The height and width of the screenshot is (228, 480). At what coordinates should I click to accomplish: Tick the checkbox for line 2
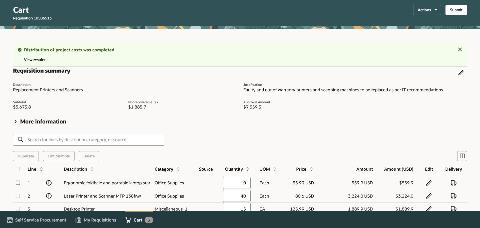18,196
